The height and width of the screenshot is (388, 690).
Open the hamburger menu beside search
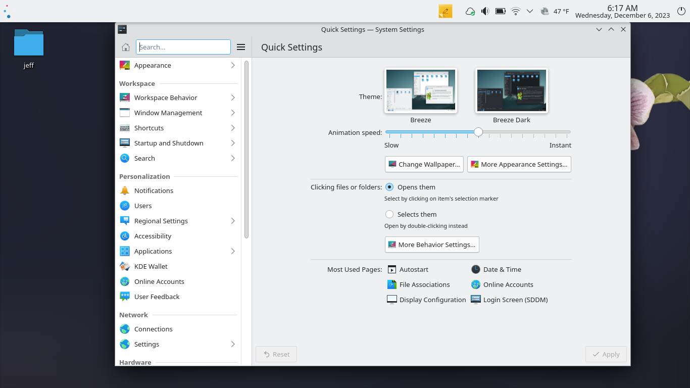click(241, 47)
